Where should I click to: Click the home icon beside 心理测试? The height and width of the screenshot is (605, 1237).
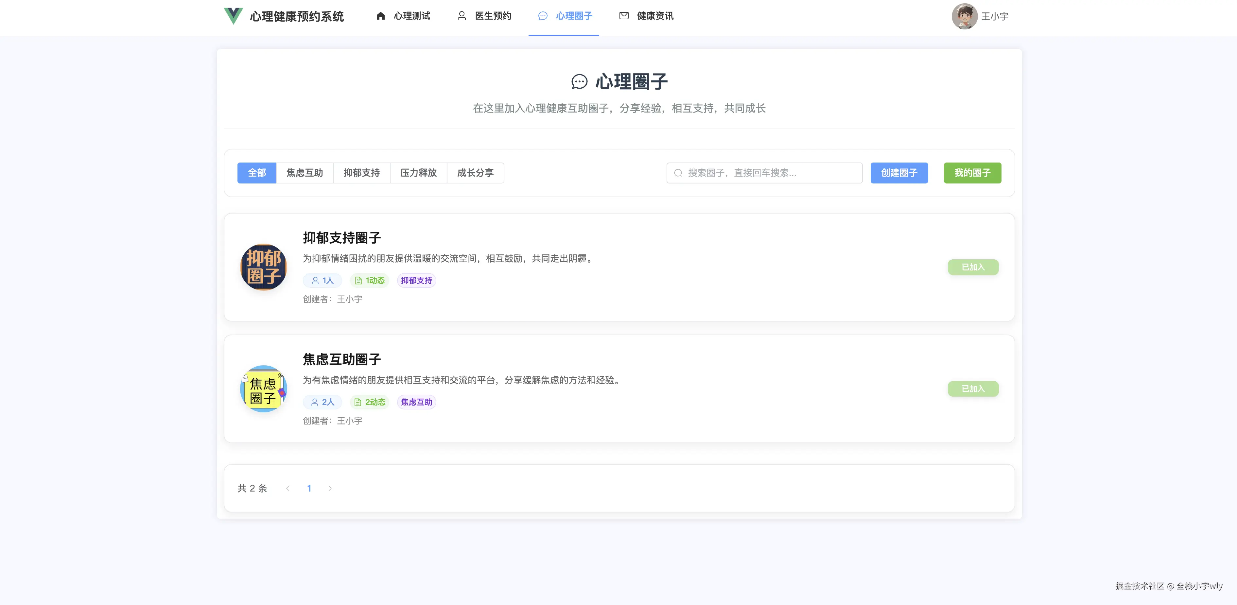(x=381, y=16)
